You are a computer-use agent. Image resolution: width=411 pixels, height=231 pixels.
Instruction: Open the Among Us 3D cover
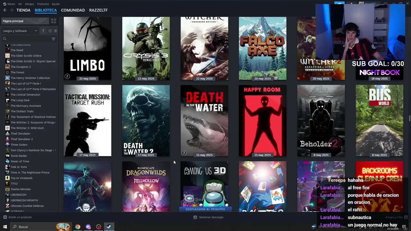tap(204, 184)
